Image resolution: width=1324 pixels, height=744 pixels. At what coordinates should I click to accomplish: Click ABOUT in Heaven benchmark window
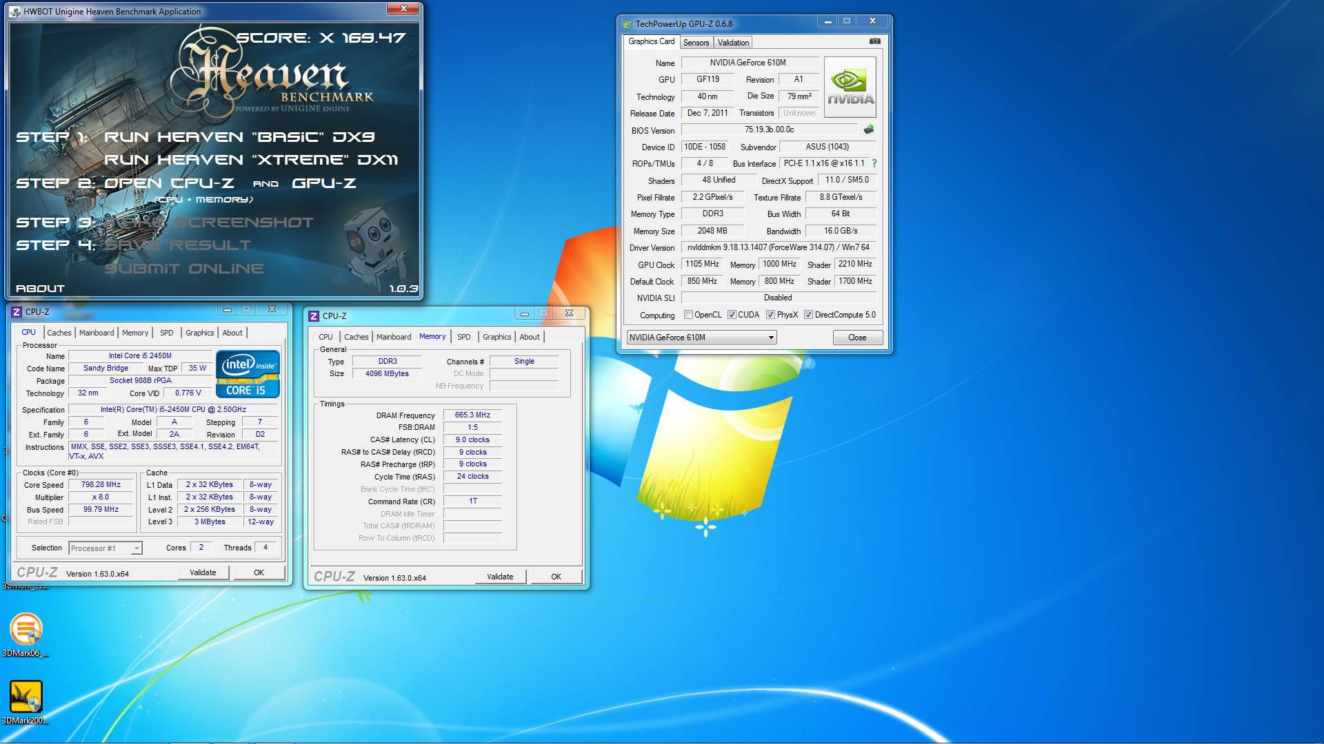pos(40,289)
